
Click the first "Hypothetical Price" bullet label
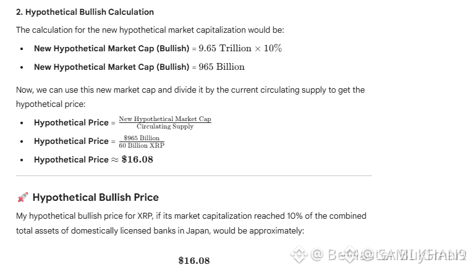71,122
